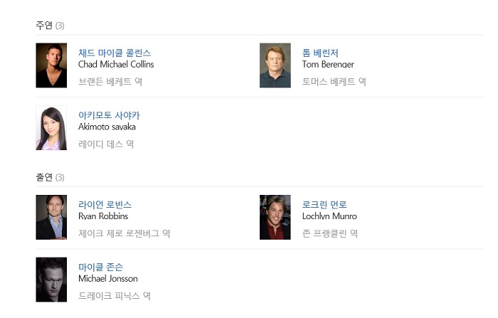Click role text 토머스 베케트 역

[x=334, y=82]
